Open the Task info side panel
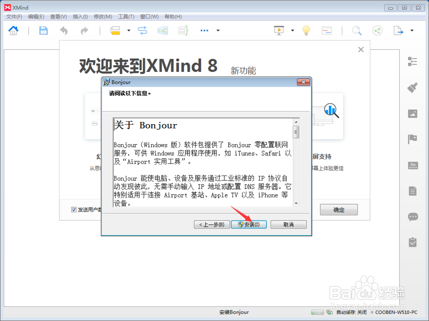The image size is (429, 321). click(x=413, y=242)
